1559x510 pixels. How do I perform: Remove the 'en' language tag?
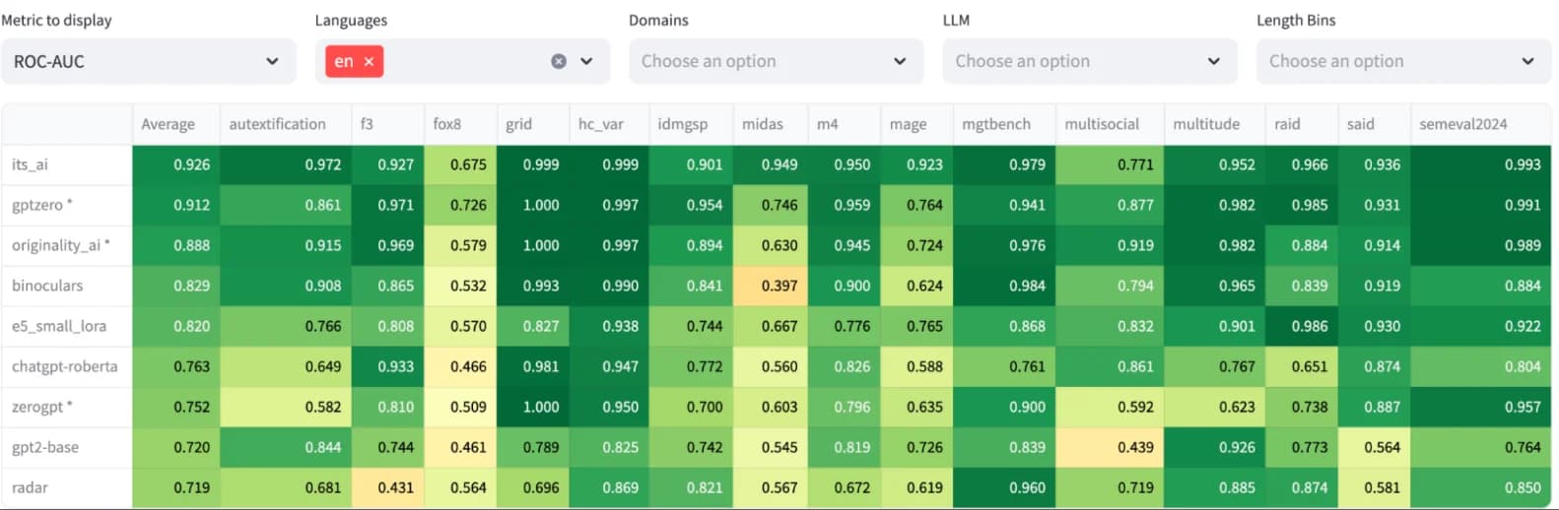coord(369,61)
